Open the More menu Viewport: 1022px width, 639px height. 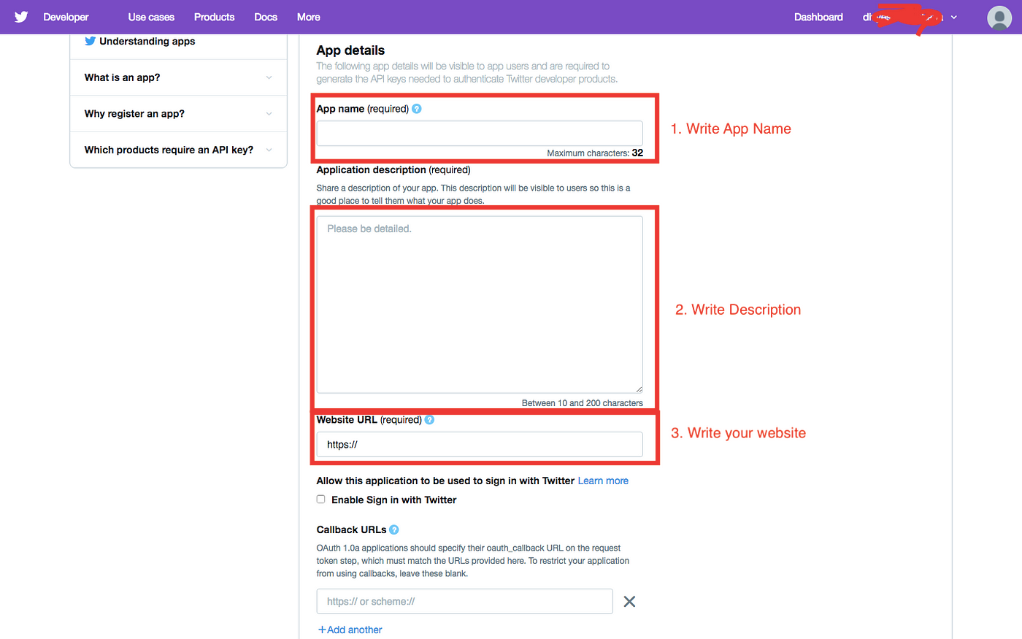(x=308, y=17)
